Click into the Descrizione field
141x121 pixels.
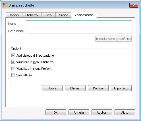pyautogui.click(x=79, y=31)
